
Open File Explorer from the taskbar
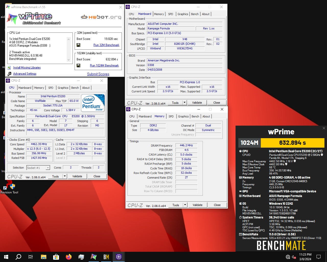[x=43, y=257]
